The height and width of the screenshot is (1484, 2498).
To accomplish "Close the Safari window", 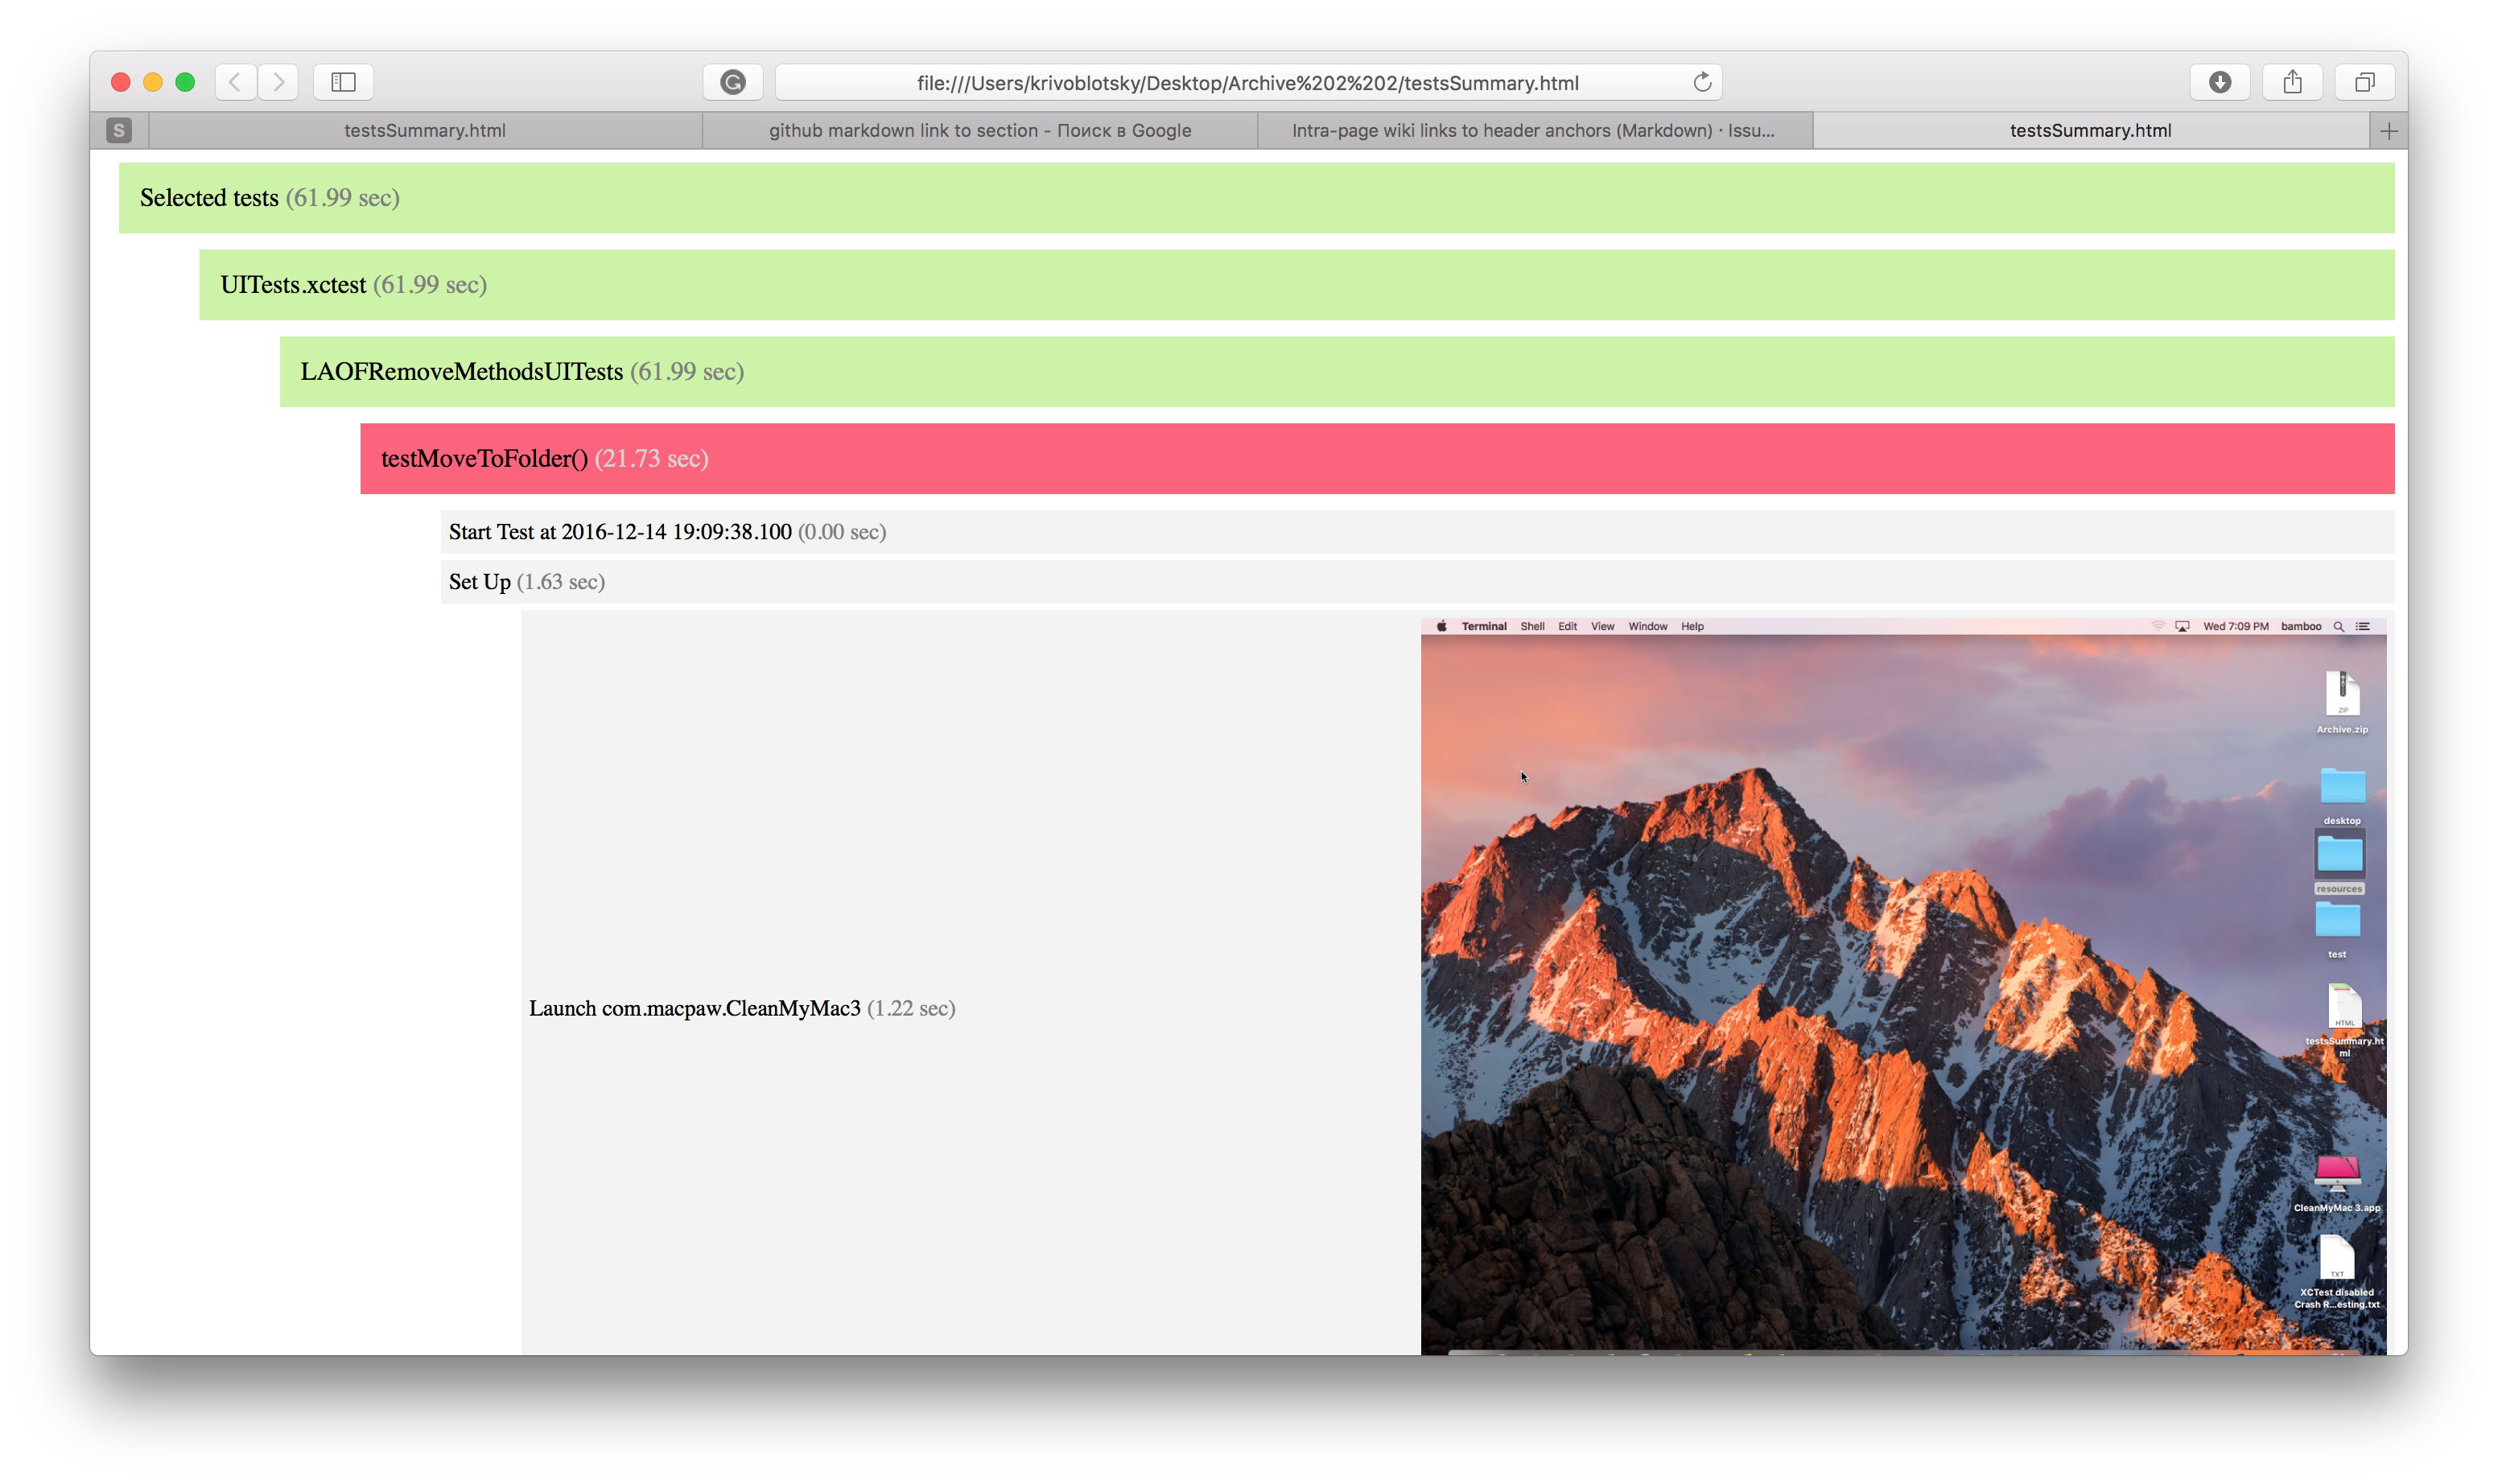I will tap(121, 82).
